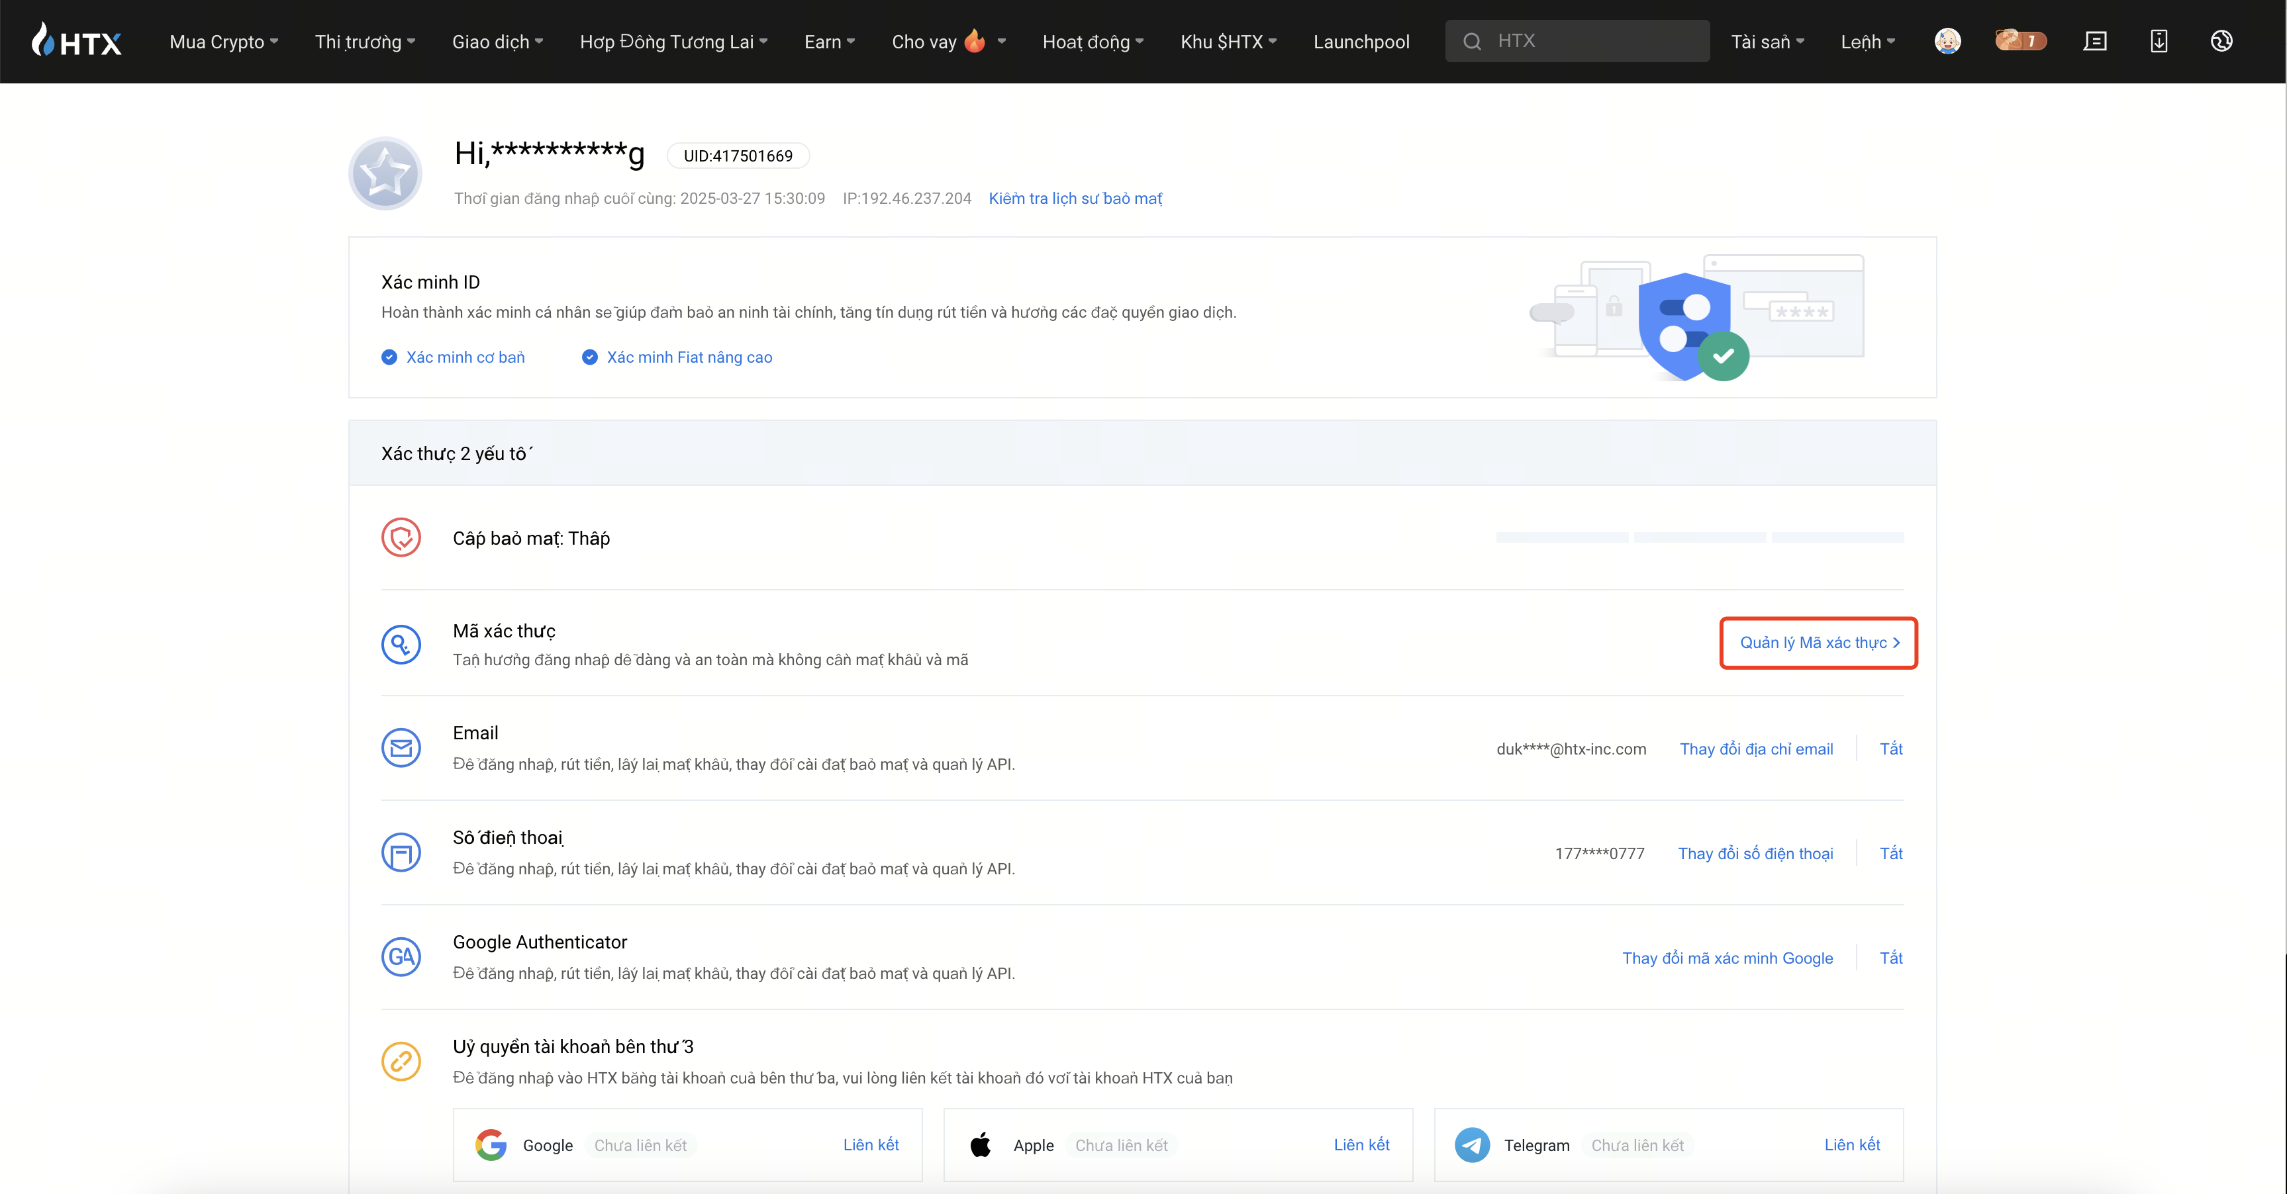The height and width of the screenshot is (1194, 2287).
Task: Click Google Chưa liên kết status tag
Action: (x=640, y=1145)
